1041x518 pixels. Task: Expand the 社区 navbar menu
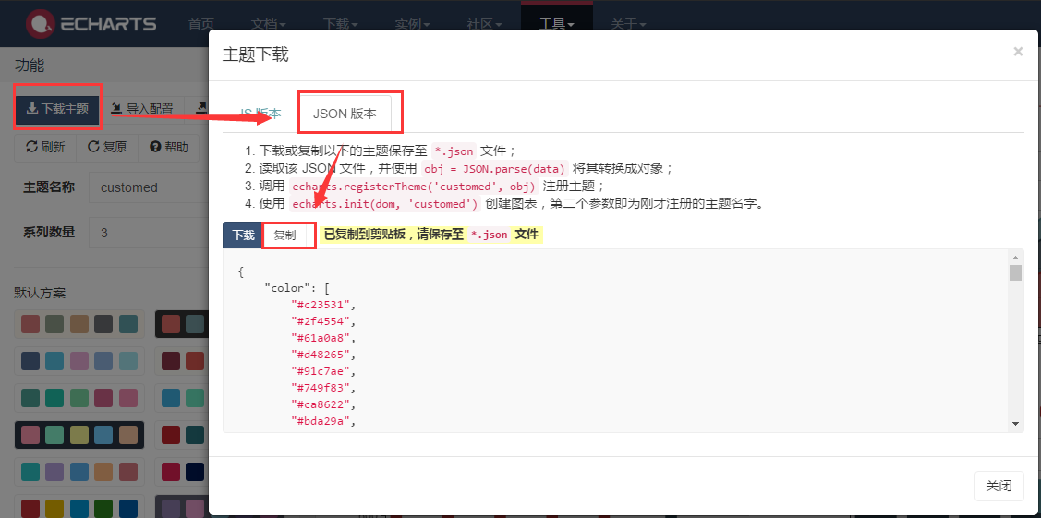click(484, 24)
